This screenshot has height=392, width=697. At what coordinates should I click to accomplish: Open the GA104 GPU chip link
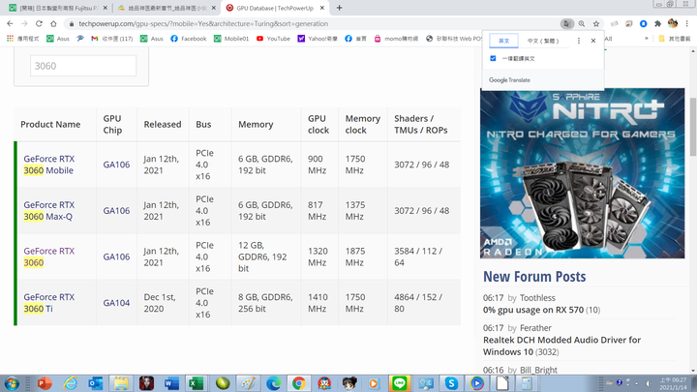point(116,303)
